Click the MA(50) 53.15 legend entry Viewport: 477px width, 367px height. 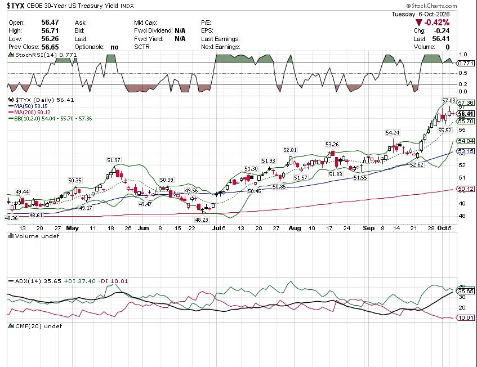point(31,106)
